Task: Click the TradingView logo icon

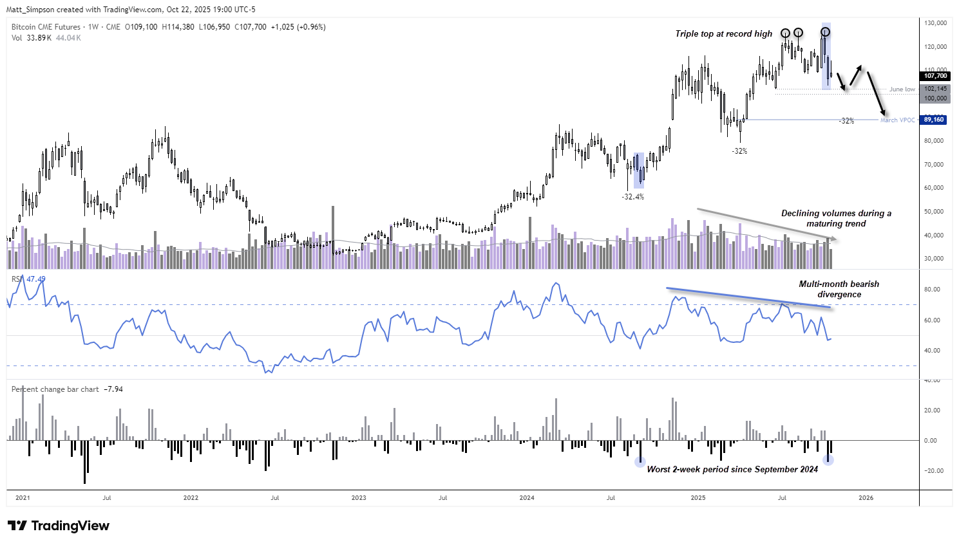Action: click(17, 526)
